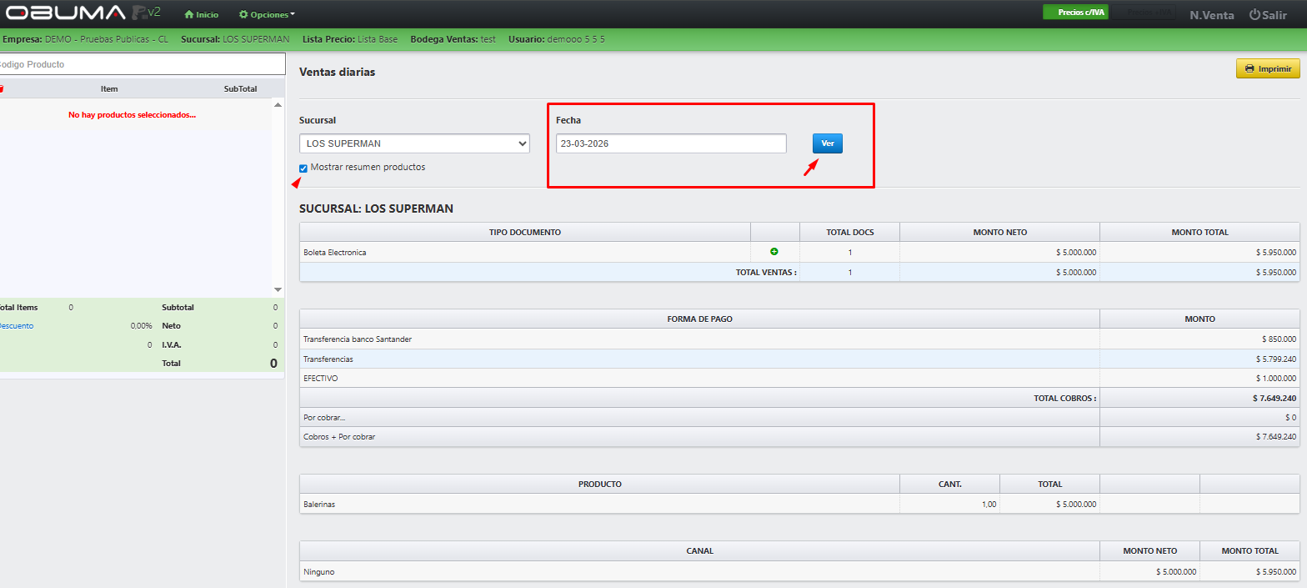Viewport: 1307px width, 588px height.
Task: Click the house icon for Inicio
Action: [x=189, y=15]
